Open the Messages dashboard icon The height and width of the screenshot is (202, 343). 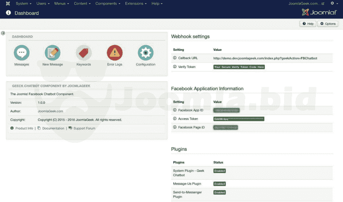pyautogui.click(x=22, y=53)
